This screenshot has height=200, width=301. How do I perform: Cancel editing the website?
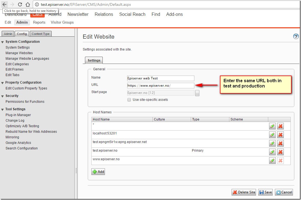(284, 192)
